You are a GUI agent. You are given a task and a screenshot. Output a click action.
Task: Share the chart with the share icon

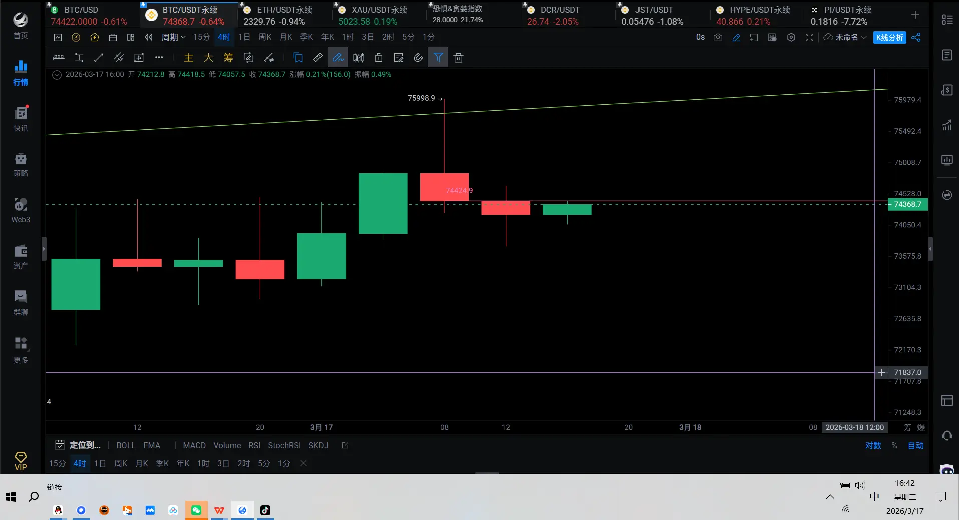916,37
